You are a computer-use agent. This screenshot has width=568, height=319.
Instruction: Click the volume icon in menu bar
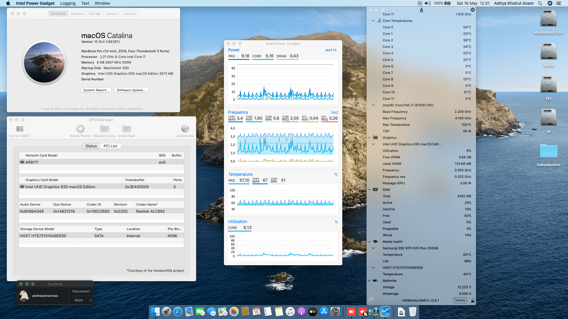pos(427,3)
